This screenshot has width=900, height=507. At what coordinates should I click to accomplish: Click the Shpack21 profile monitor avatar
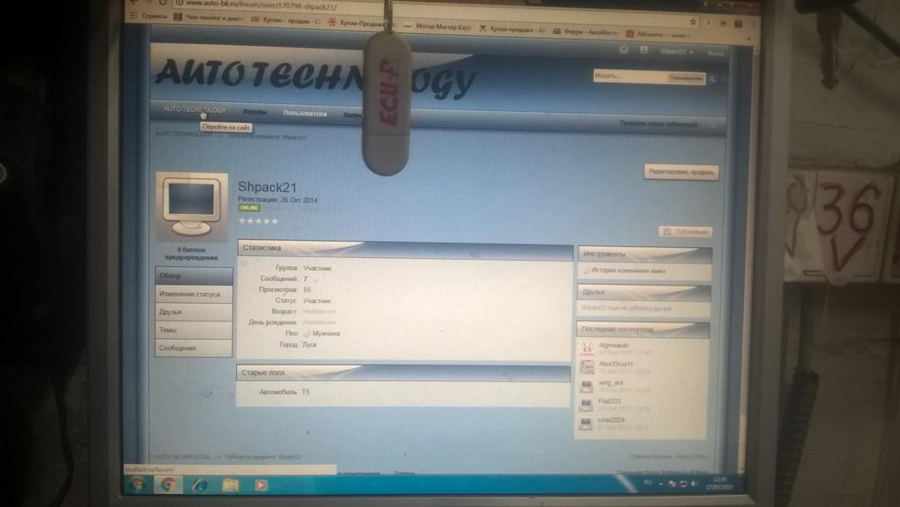(x=191, y=207)
